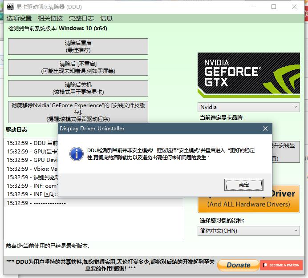Select the 'INF 区间' log row
The image size is (308, 278).
pyautogui.click(x=32, y=194)
